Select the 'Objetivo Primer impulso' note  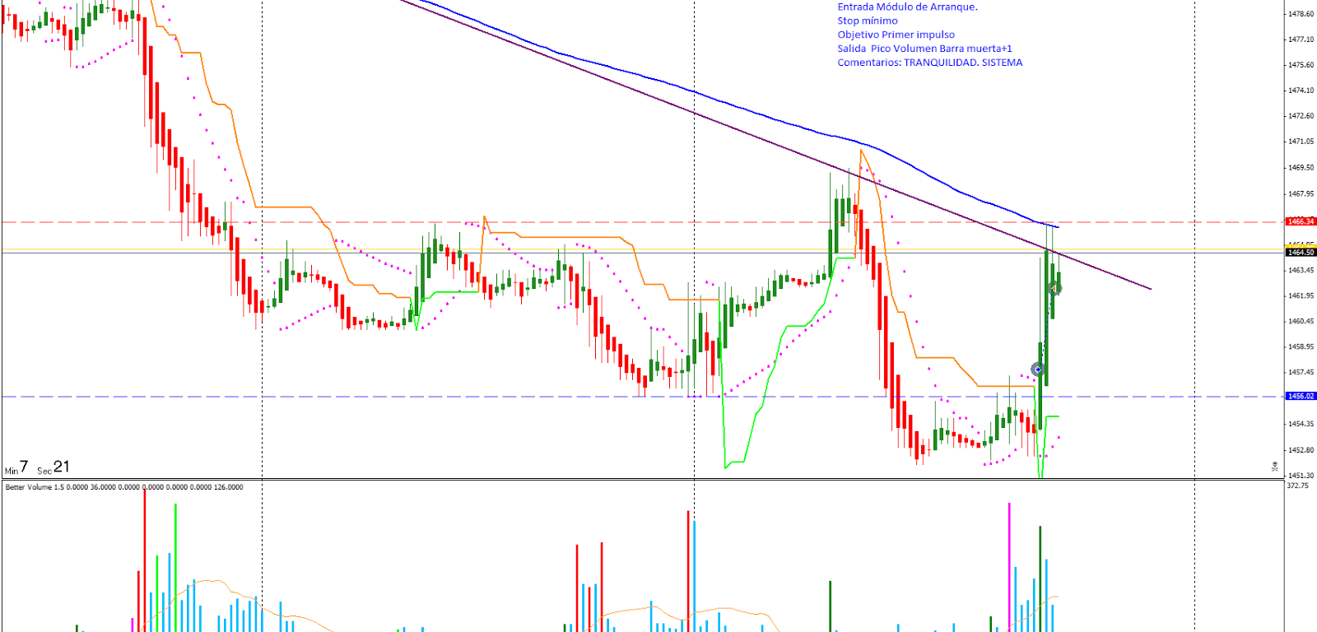click(x=896, y=35)
